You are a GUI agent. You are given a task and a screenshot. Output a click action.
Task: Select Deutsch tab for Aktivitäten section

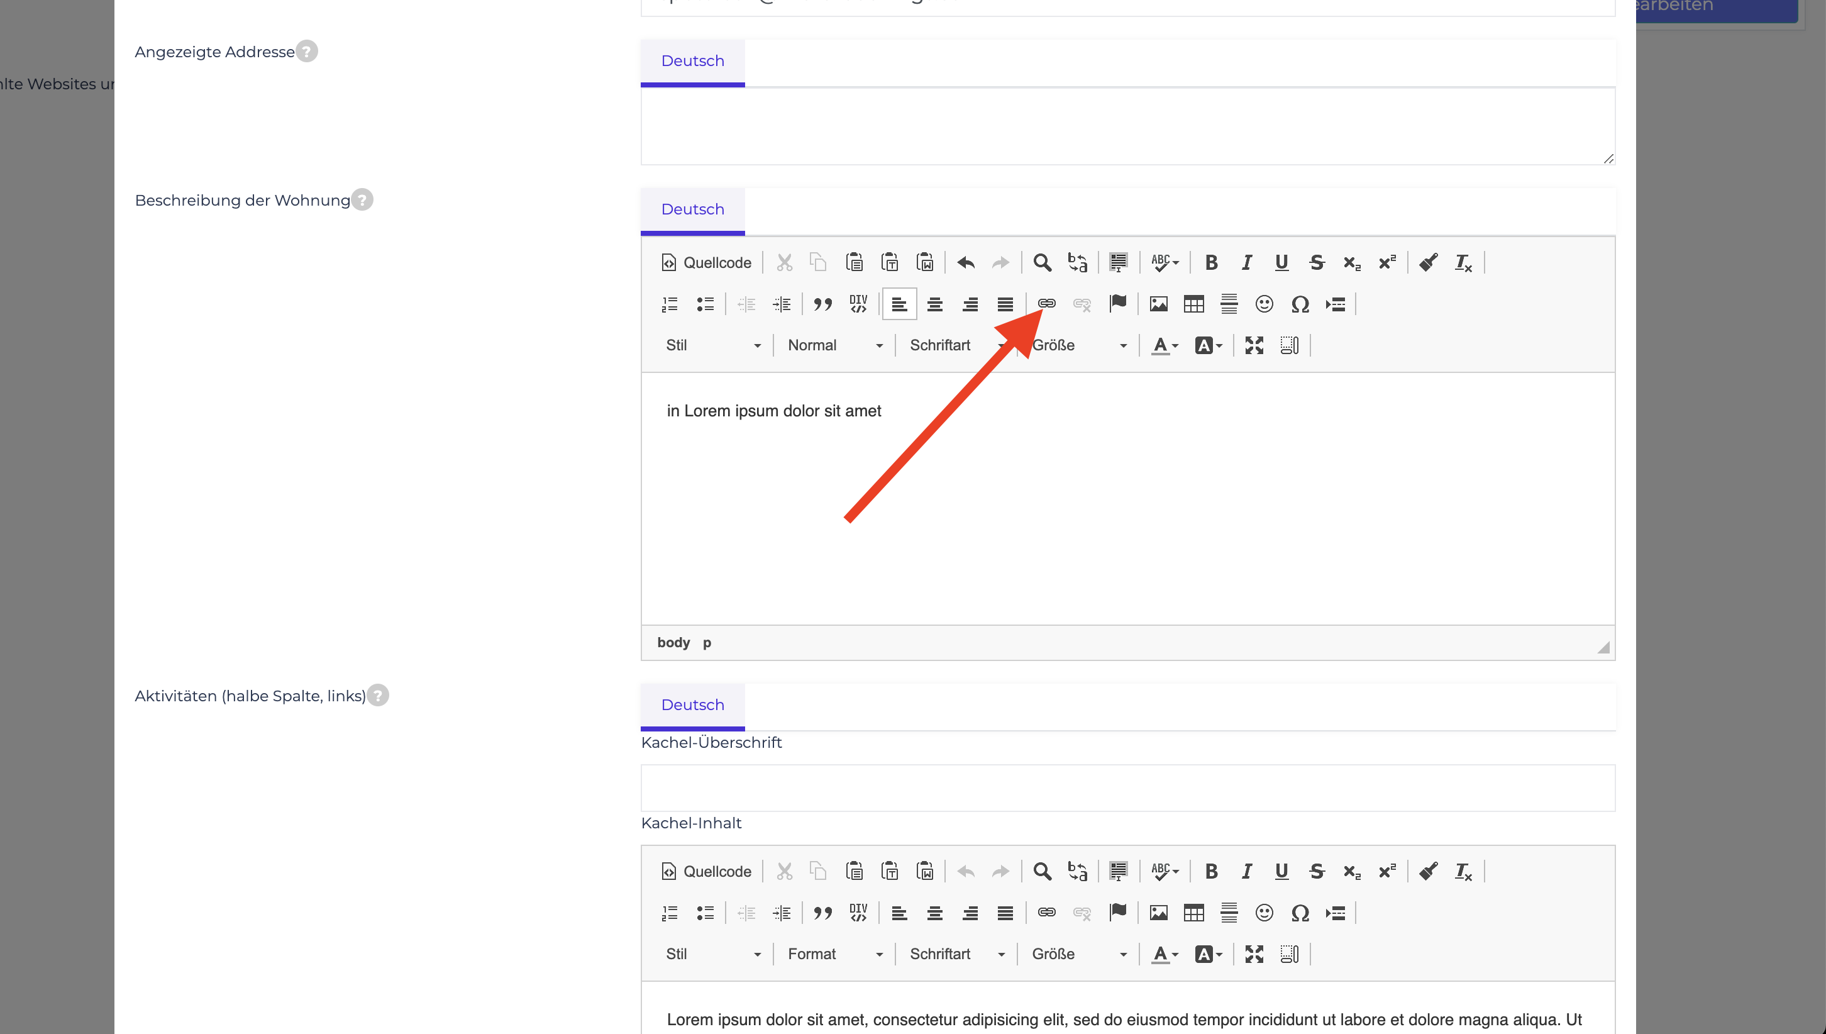coord(692,705)
